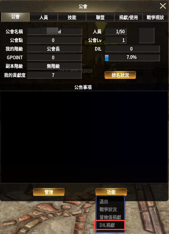
Task: Select 戰爭狀況 menu entry
Action: 108,209
